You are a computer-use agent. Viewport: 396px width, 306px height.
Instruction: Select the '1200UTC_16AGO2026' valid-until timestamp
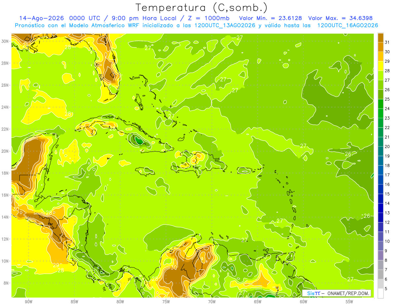347,25
